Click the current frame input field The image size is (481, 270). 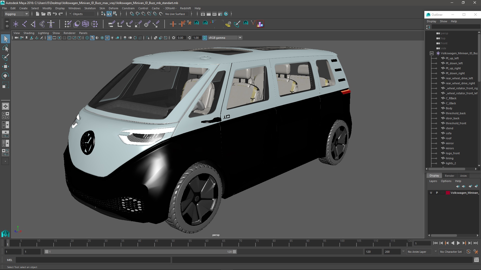422,243
